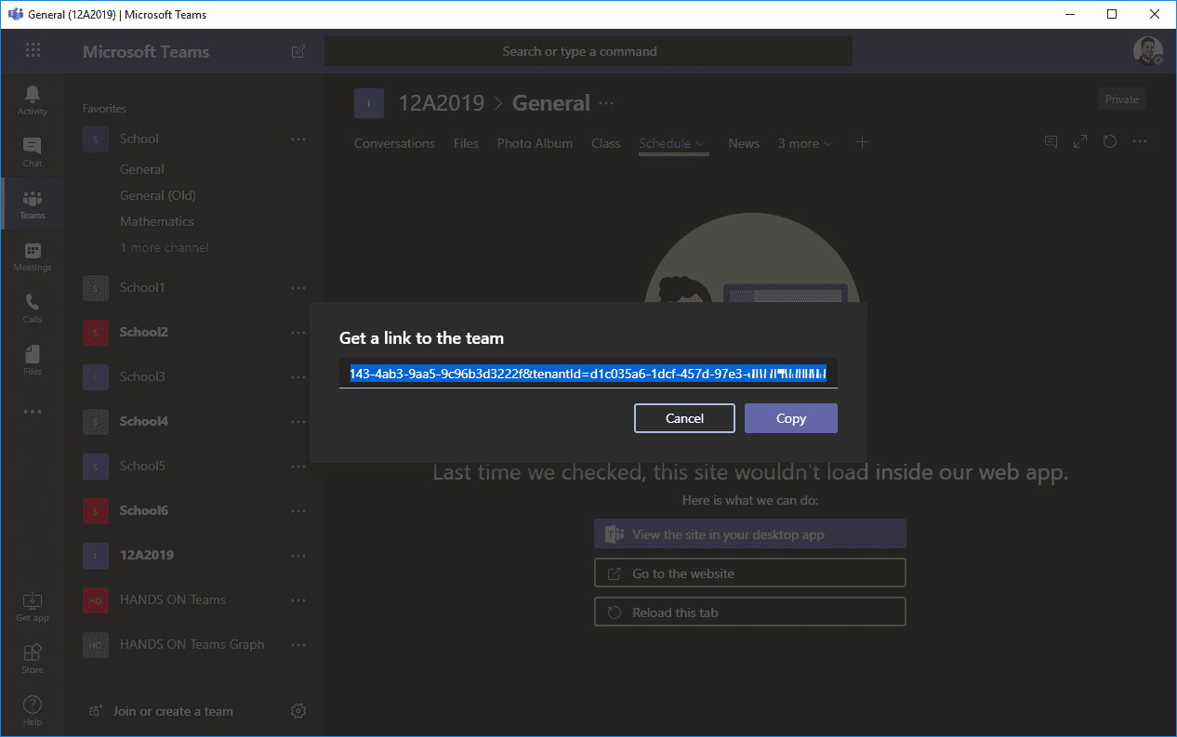1177x737 pixels.
Task: Open Chat in the left rail
Action: pos(33,151)
